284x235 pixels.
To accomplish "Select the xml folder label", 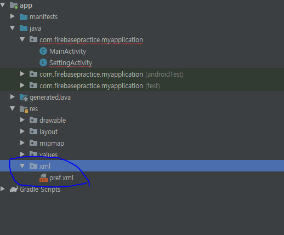I will pyautogui.click(x=45, y=166).
